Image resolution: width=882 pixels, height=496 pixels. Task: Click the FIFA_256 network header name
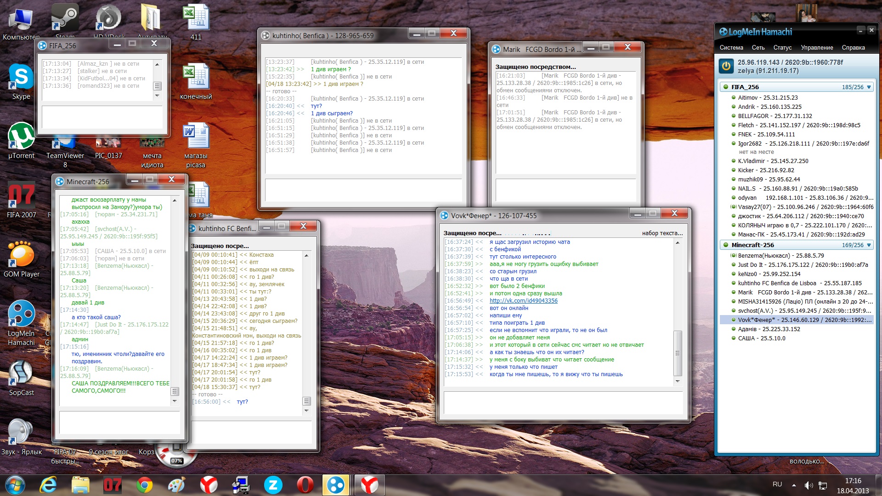(745, 87)
